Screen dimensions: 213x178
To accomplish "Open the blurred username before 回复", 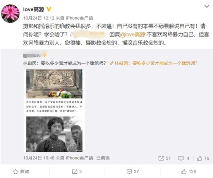I will tap(89, 34).
